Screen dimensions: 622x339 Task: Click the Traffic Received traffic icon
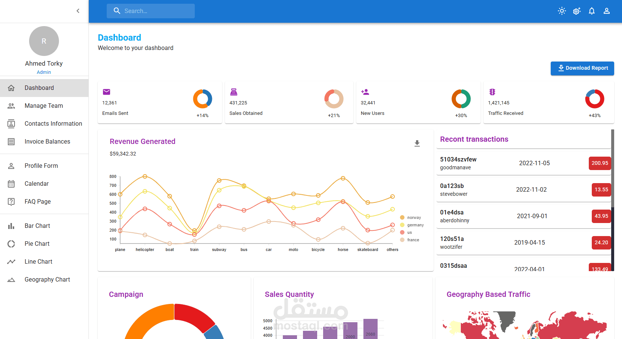tap(492, 92)
